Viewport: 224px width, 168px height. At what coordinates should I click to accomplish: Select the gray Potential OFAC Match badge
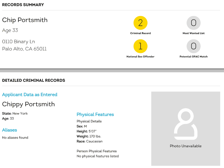coord(193,46)
